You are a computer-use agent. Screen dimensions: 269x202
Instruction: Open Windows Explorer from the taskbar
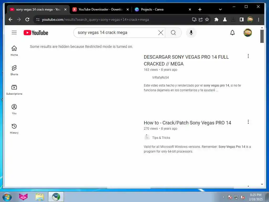[x=40, y=197]
